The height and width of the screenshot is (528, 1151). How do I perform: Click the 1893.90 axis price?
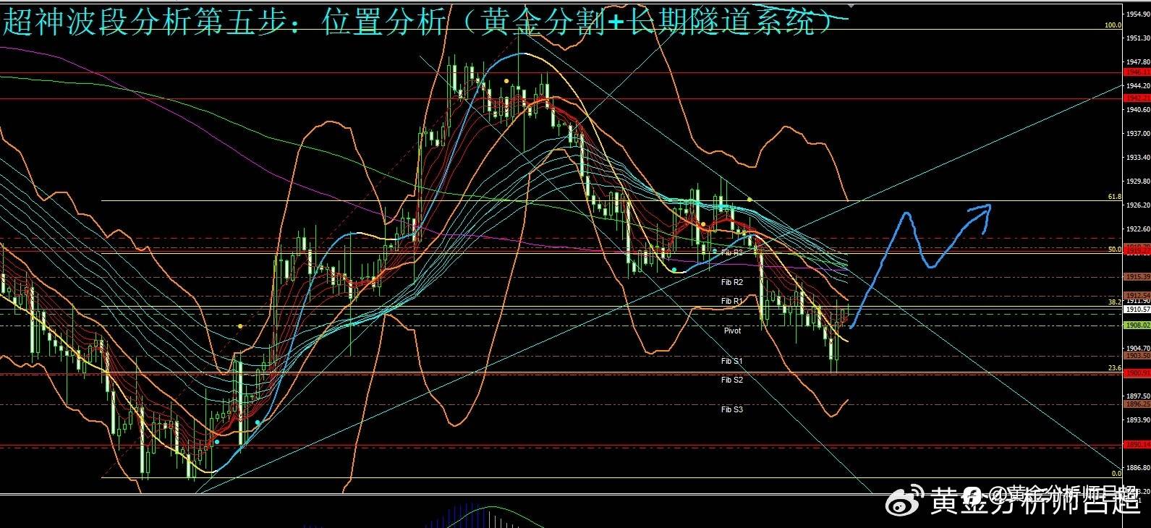click(1138, 420)
